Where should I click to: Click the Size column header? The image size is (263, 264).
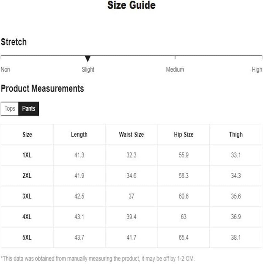(x=27, y=135)
